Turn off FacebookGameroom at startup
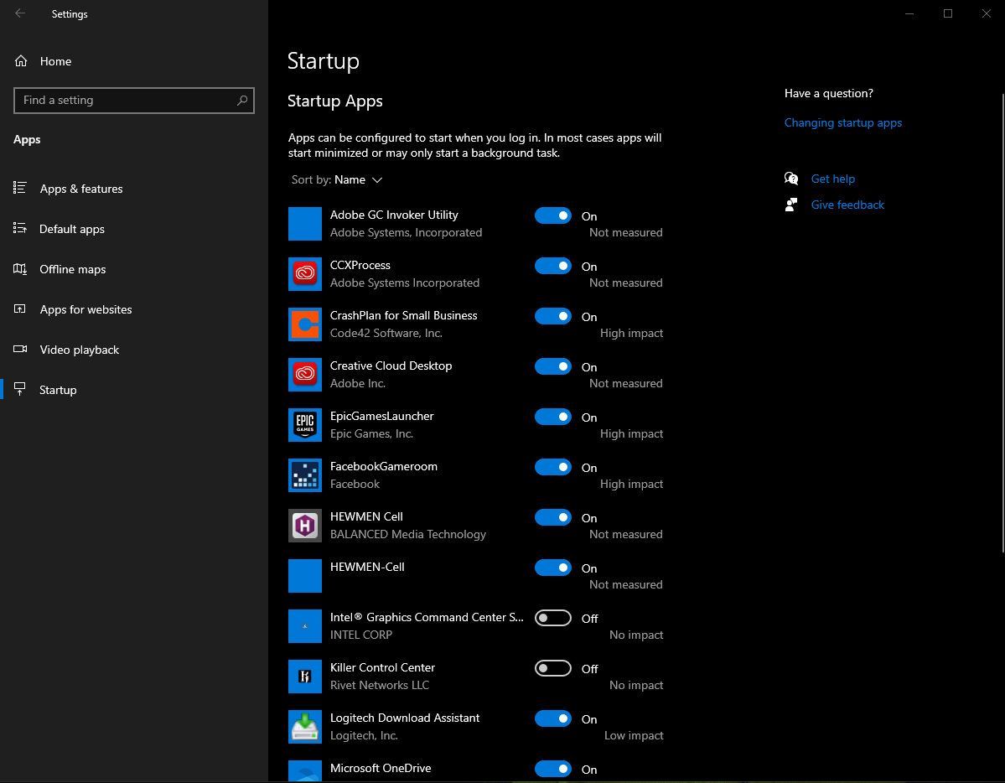The width and height of the screenshot is (1005, 783). pyautogui.click(x=552, y=467)
